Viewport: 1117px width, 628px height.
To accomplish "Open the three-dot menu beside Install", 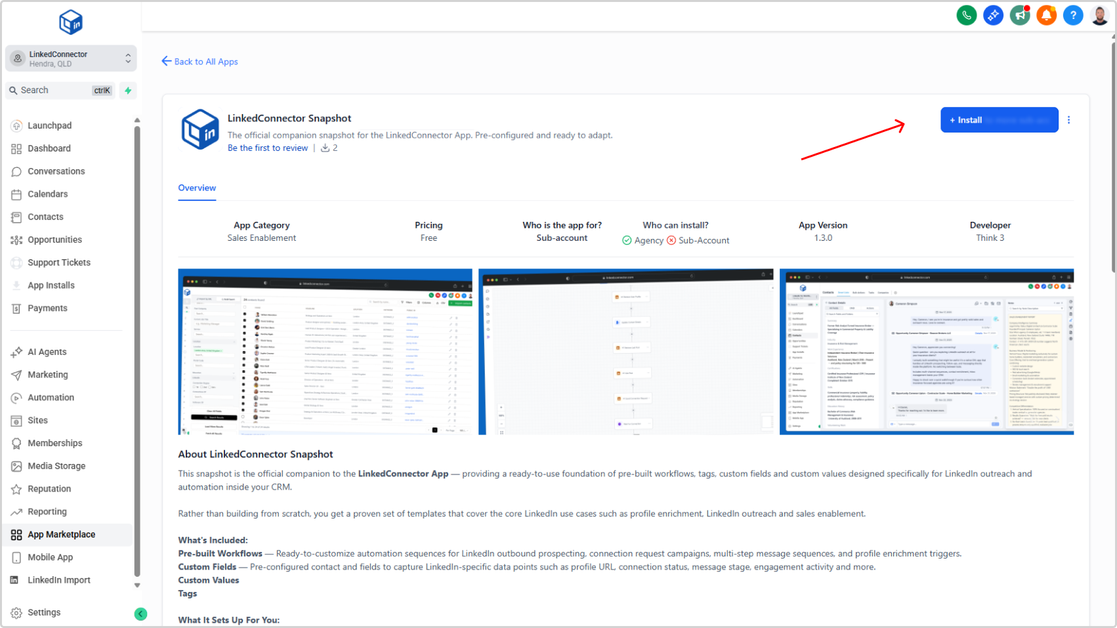I will click(1068, 120).
